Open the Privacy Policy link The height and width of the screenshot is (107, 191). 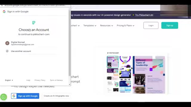[x=40, y=80]
